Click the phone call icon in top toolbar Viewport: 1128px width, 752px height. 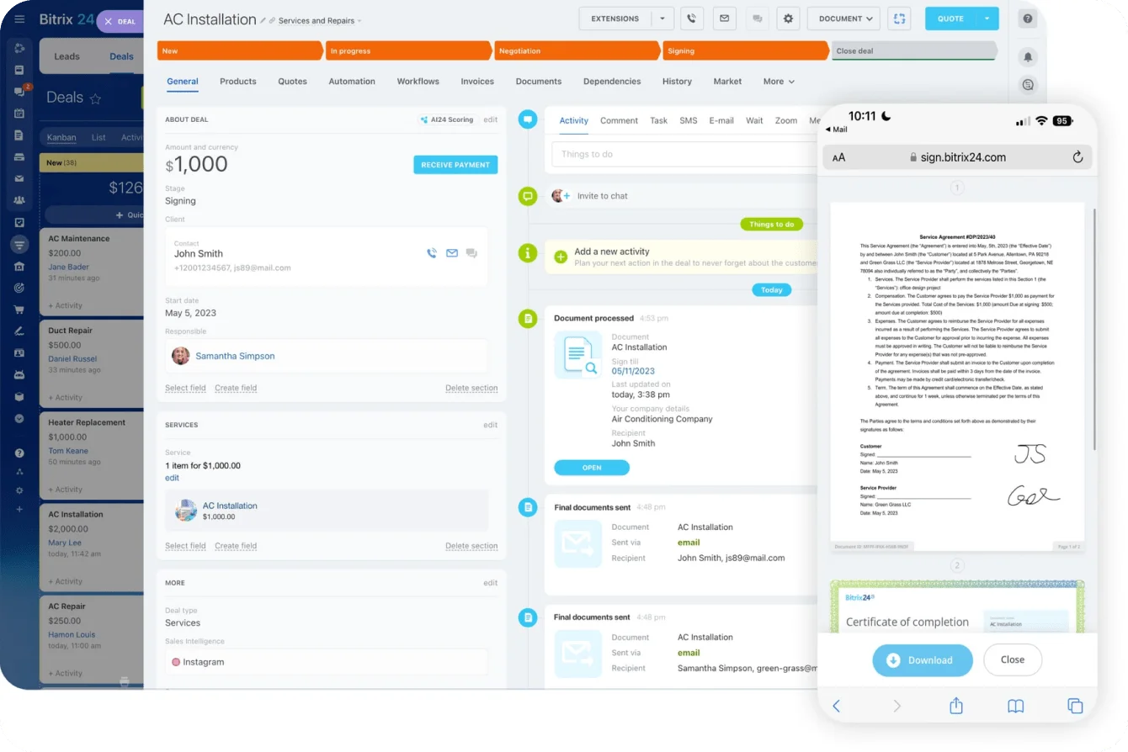click(691, 19)
